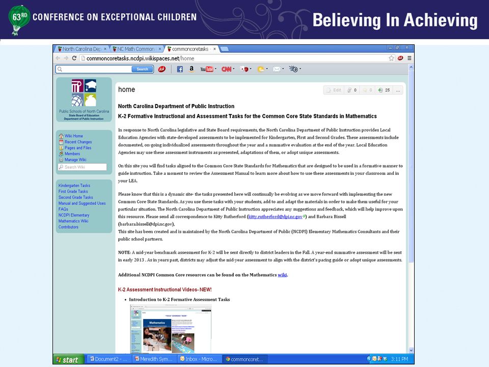Screen dimensions: 489x367
Task: Click the Ask toolbar search field
Action: pos(94,69)
